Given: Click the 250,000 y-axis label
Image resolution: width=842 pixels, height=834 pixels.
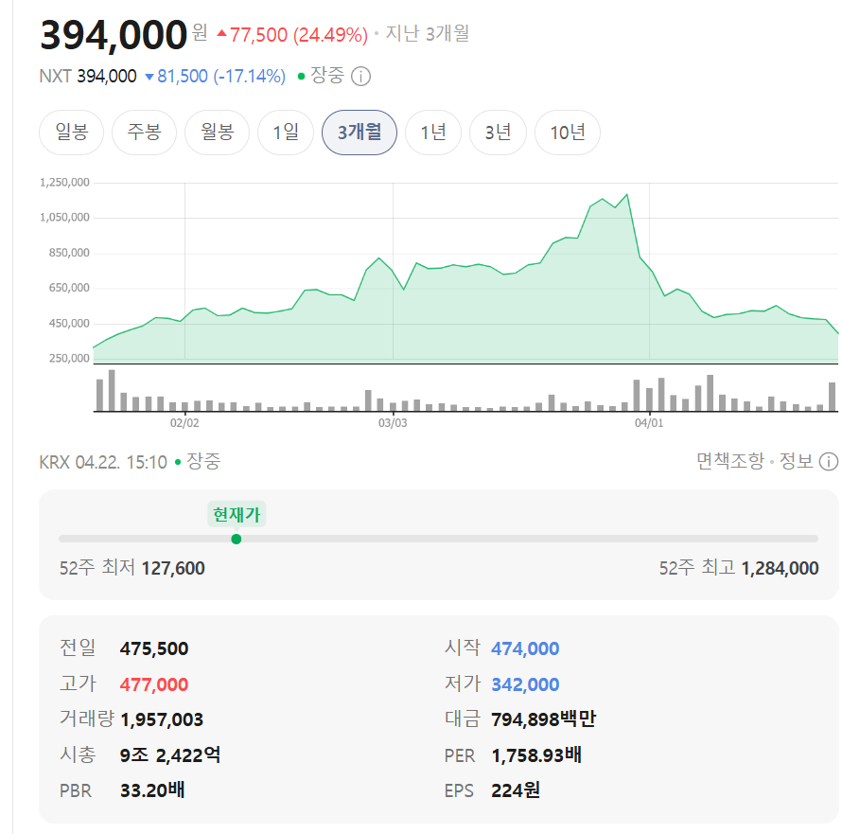Looking at the screenshot, I should click(x=69, y=358).
